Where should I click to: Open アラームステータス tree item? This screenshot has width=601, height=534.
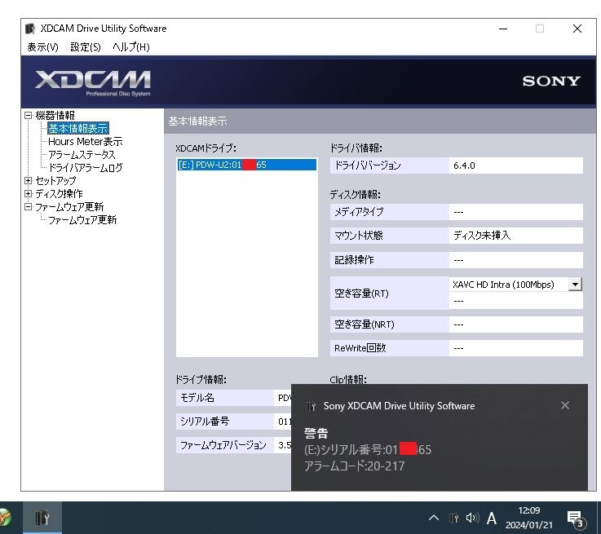82,154
